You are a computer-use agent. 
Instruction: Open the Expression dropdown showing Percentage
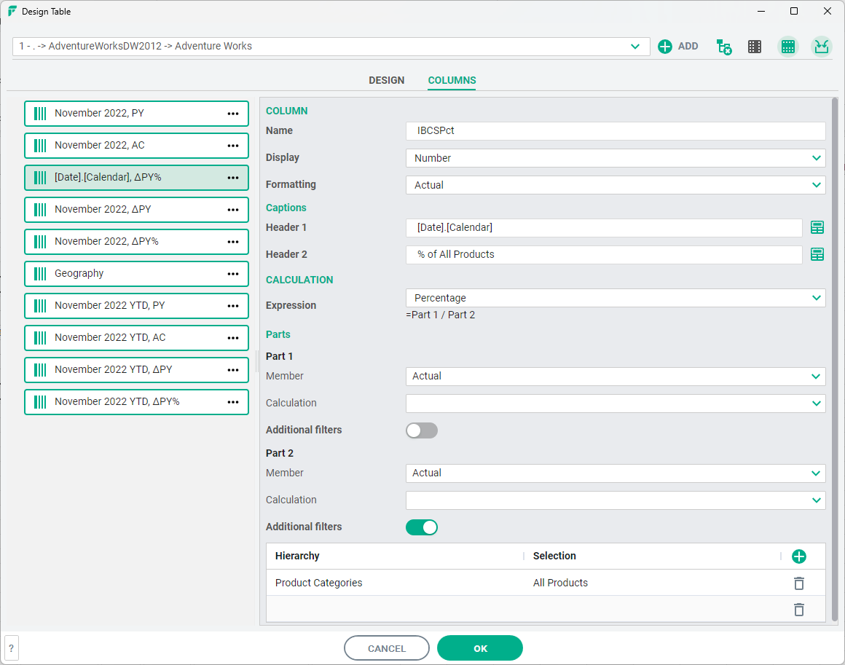616,298
